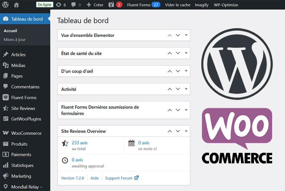Open Mises à jour submenu item
285x191 pixels.
[15, 39]
